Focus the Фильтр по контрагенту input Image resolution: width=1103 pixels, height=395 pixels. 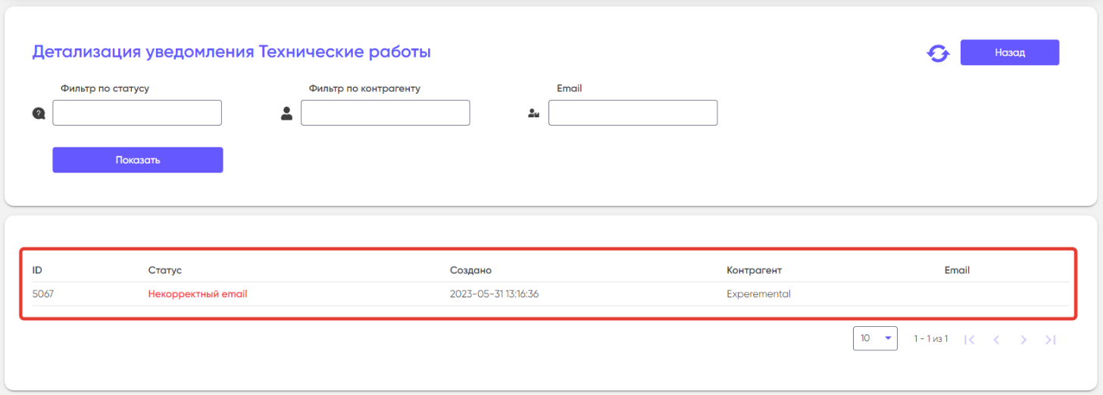[385, 113]
